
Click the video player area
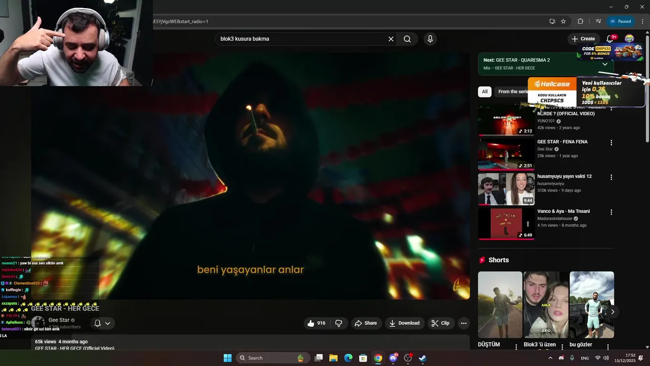pos(250,176)
